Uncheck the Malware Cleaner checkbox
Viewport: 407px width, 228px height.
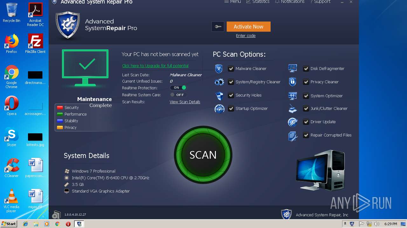pos(231,68)
